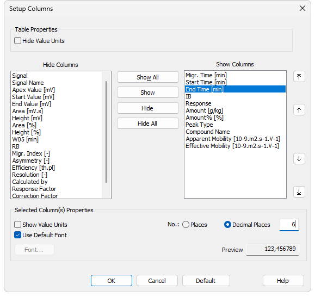The width and height of the screenshot is (315, 296).
Task: Click the Hide button
Action: [148, 108]
